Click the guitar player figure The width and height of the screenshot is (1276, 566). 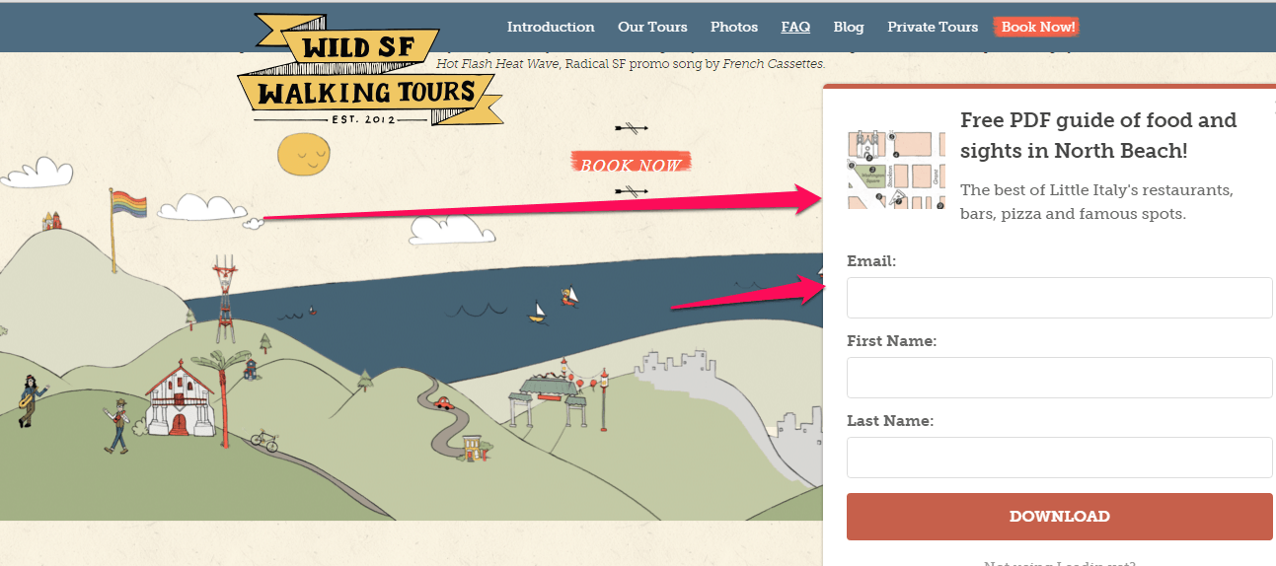coord(31,398)
